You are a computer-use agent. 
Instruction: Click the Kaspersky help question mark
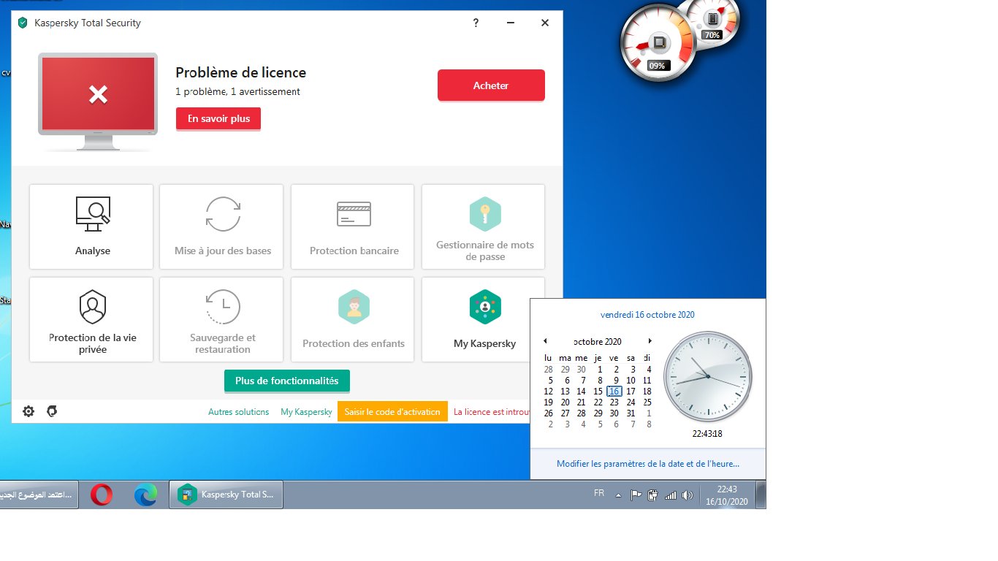point(476,23)
